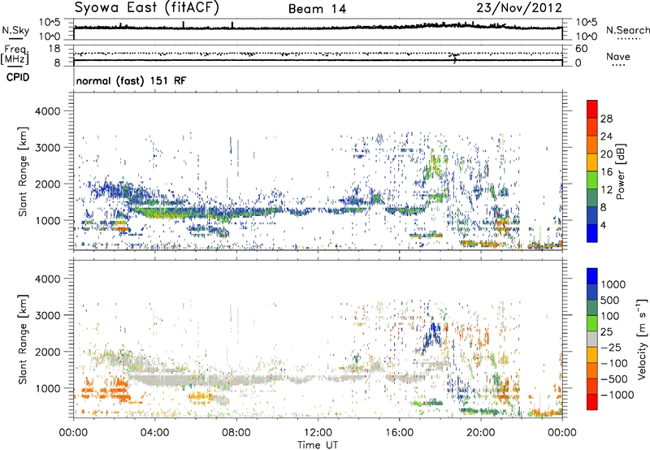Click the '4' label on Power colorbar
Screen dimensions: 650x450
[x=604, y=225]
